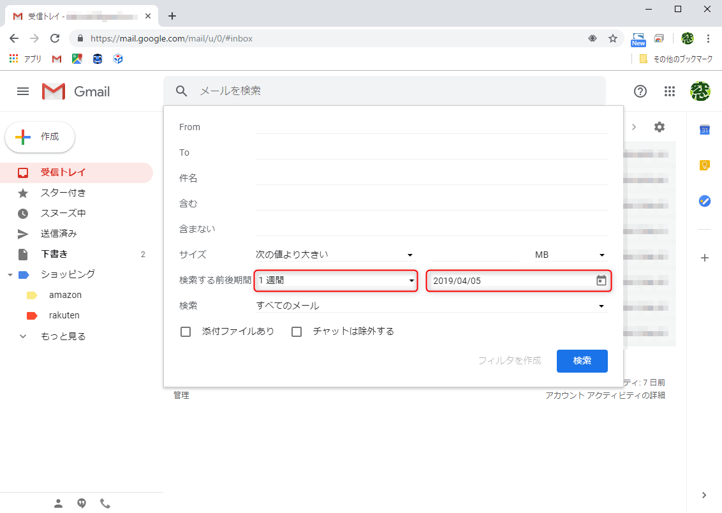
Task: Open the date picker calendar icon
Action: tap(600, 280)
